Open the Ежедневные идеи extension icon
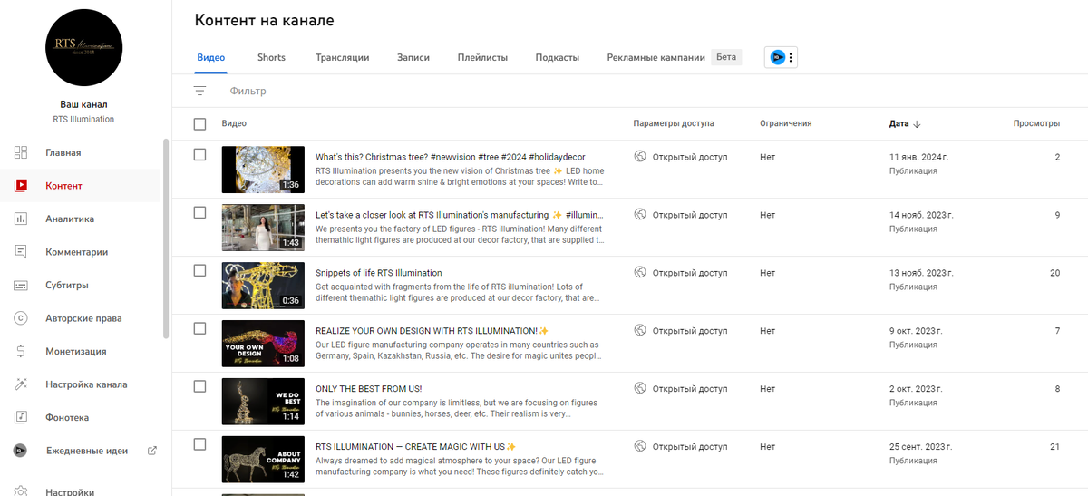The image size is (1088, 496). 20,451
